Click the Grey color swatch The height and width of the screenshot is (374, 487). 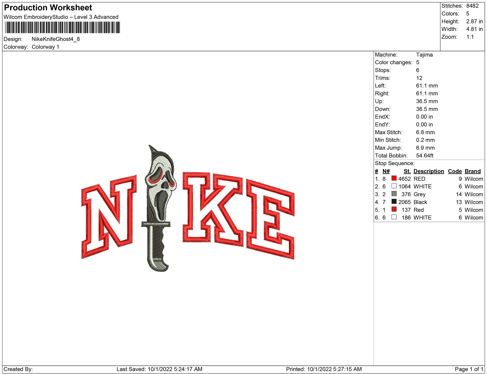394,194
